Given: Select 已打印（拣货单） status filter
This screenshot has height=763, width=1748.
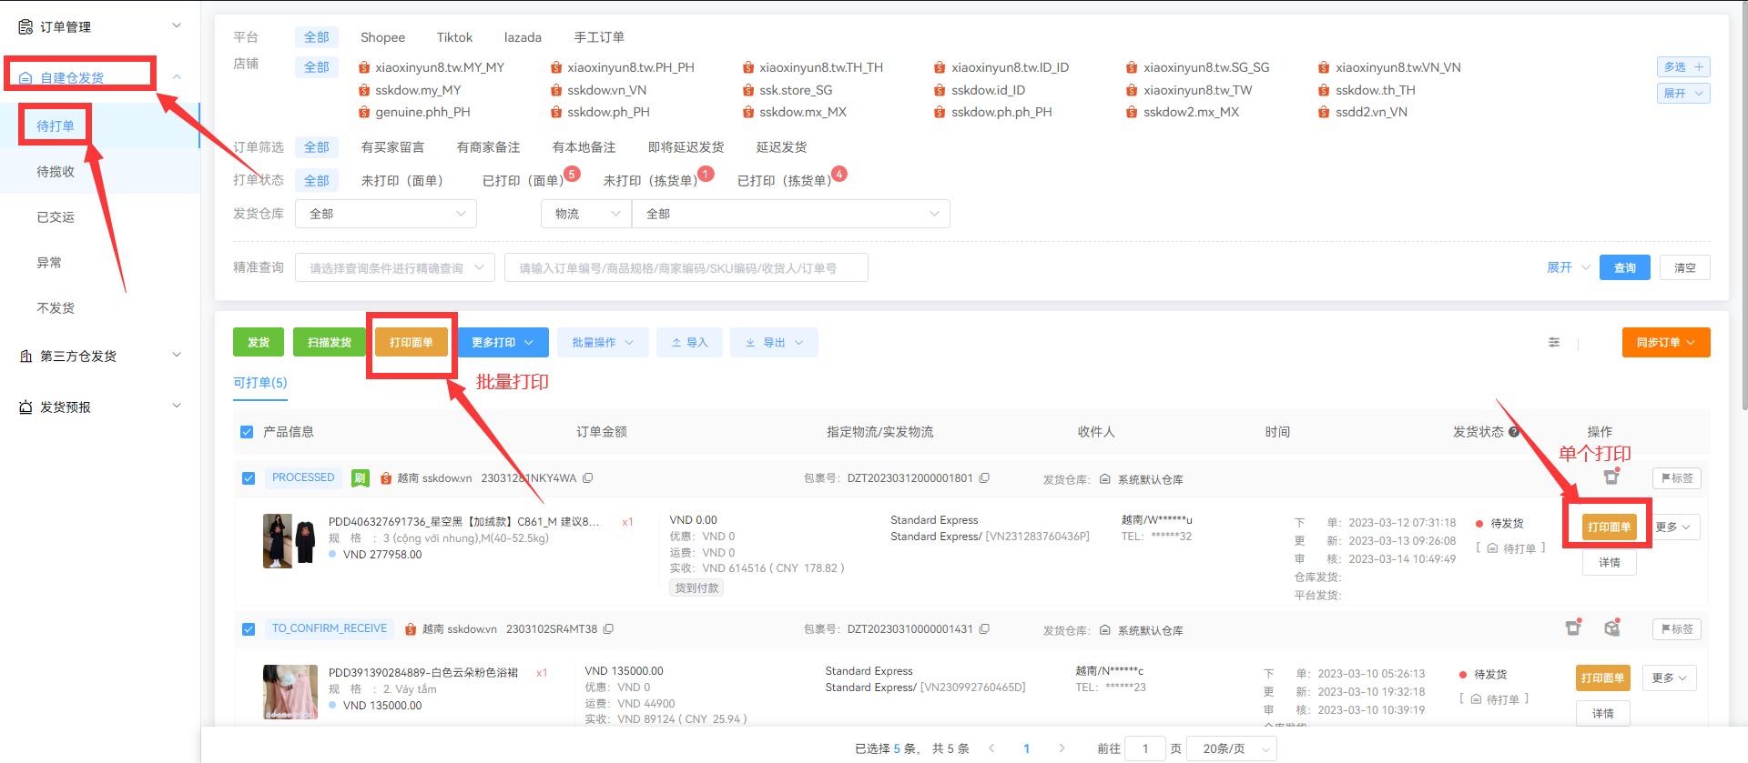Looking at the screenshot, I should tap(785, 180).
